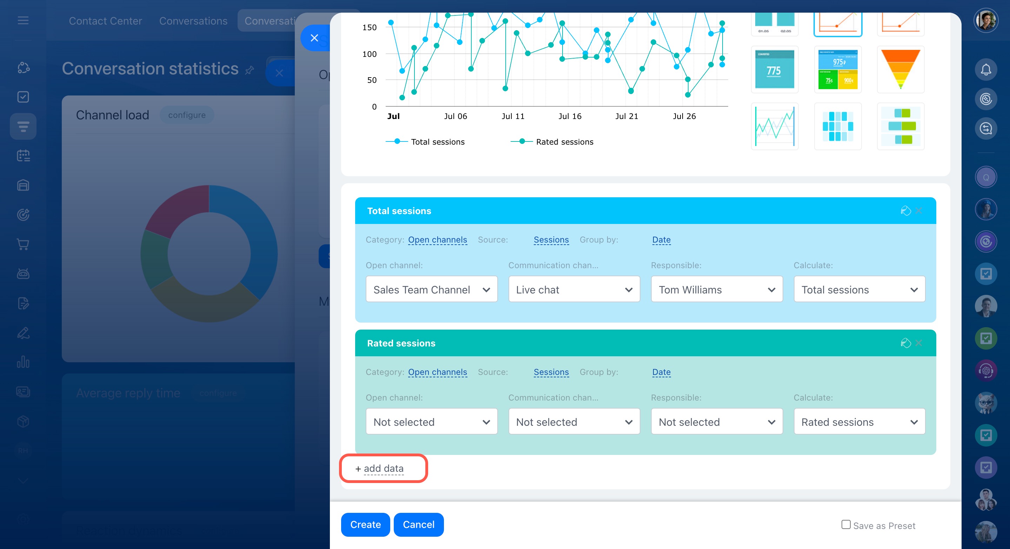The width and height of the screenshot is (1010, 549).
Task: Expand the Rated sessions Calculate dropdown
Action: tap(859, 422)
